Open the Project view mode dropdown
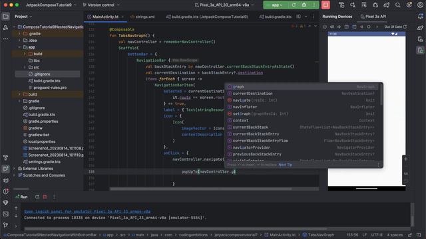Image resolution: width=426 pixels, height=239 pixels. [23, 17]
